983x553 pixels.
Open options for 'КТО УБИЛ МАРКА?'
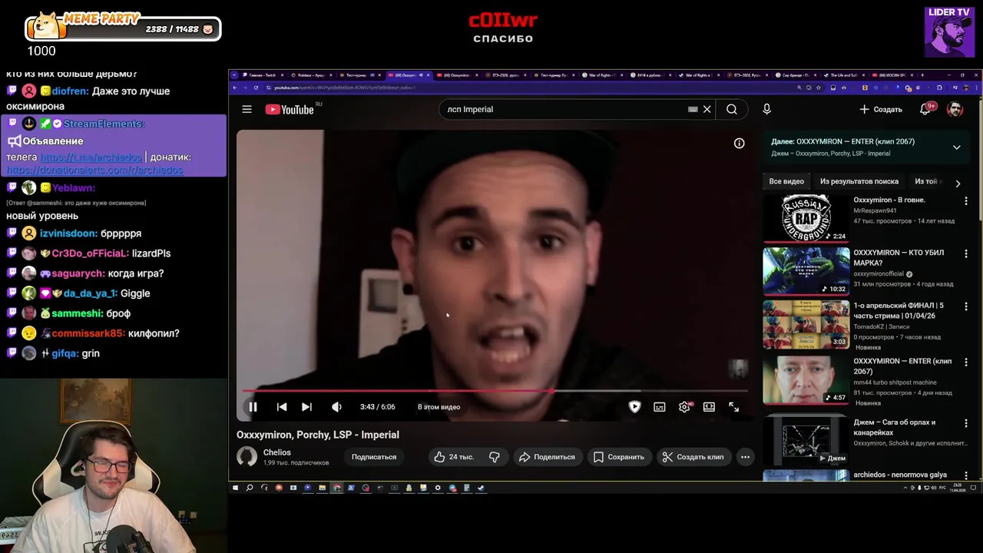click(966, 253)
